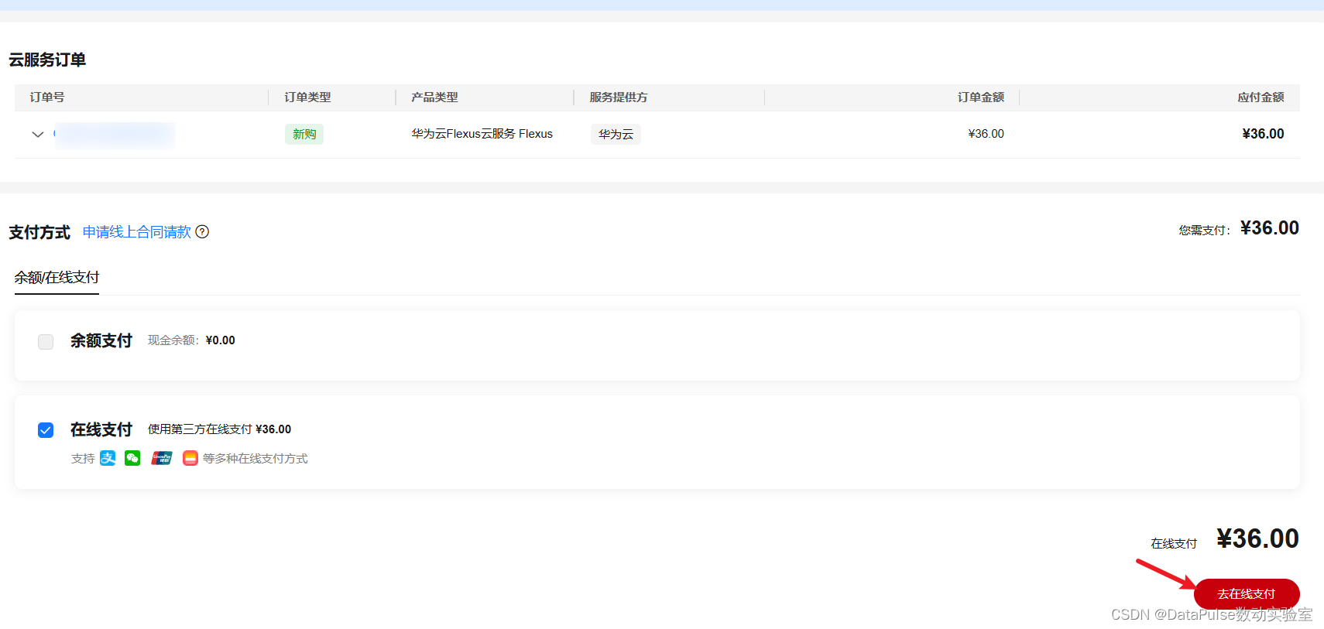The width and height of the screenshot is (1324, 629).
Task: Tick the 余额支付 checkbox
Action: (x=46, y=341)
